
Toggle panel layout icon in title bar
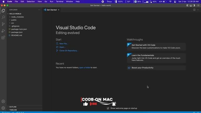click(x=191, y=5)
